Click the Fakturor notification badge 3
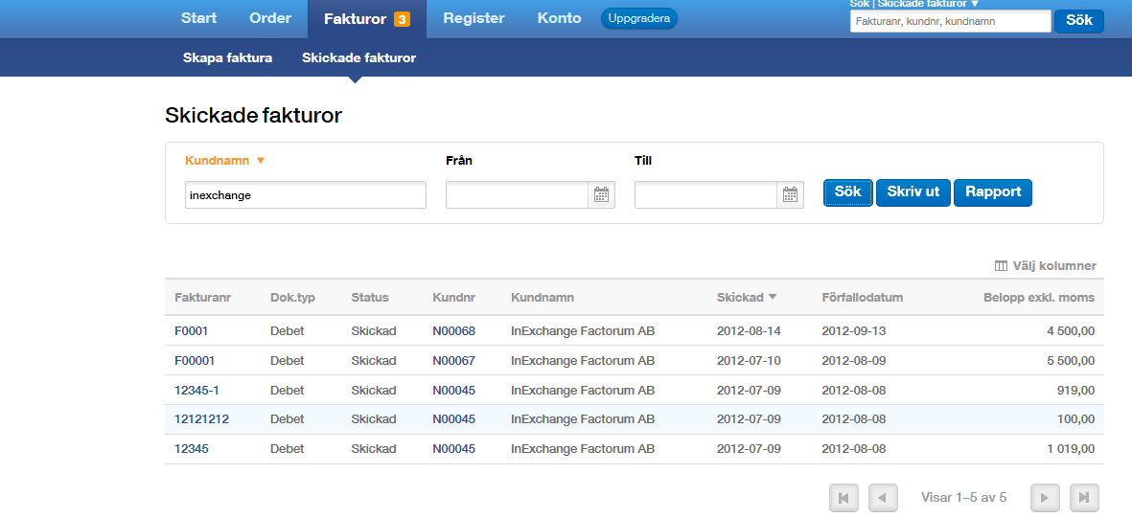The image size is (1132, 518). 403,19
